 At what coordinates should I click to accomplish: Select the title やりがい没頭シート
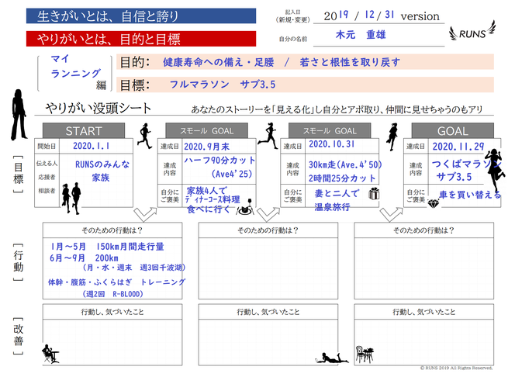click(98, 108)
